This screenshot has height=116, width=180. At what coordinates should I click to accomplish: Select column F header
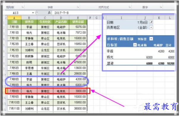click(90, 18)
